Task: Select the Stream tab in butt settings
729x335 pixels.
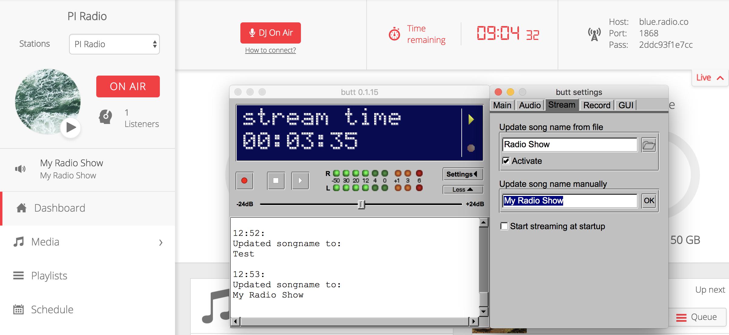Action: coord(561,105)
